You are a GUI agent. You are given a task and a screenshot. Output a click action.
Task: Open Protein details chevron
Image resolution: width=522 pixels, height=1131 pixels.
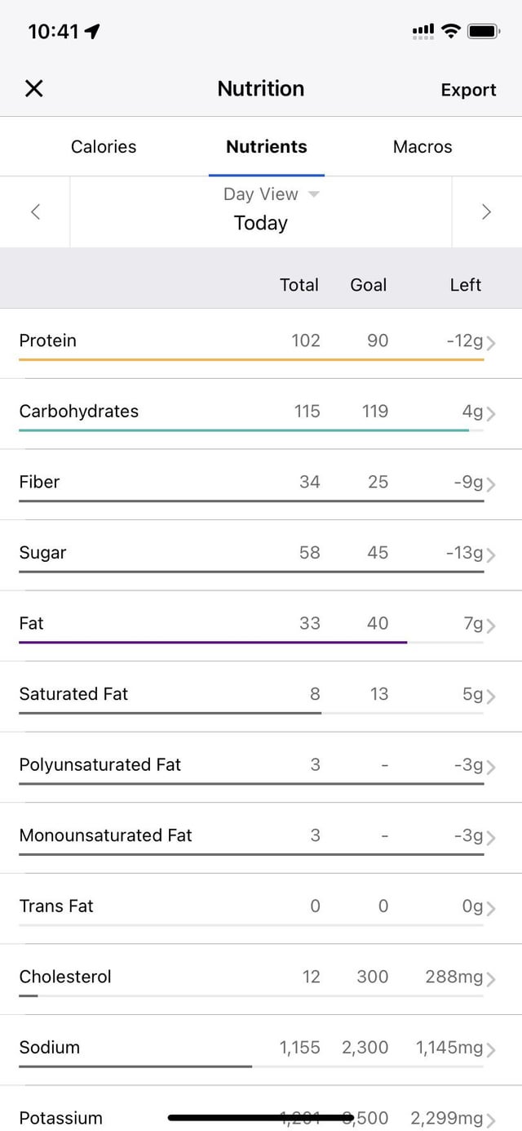coord(490,343)
